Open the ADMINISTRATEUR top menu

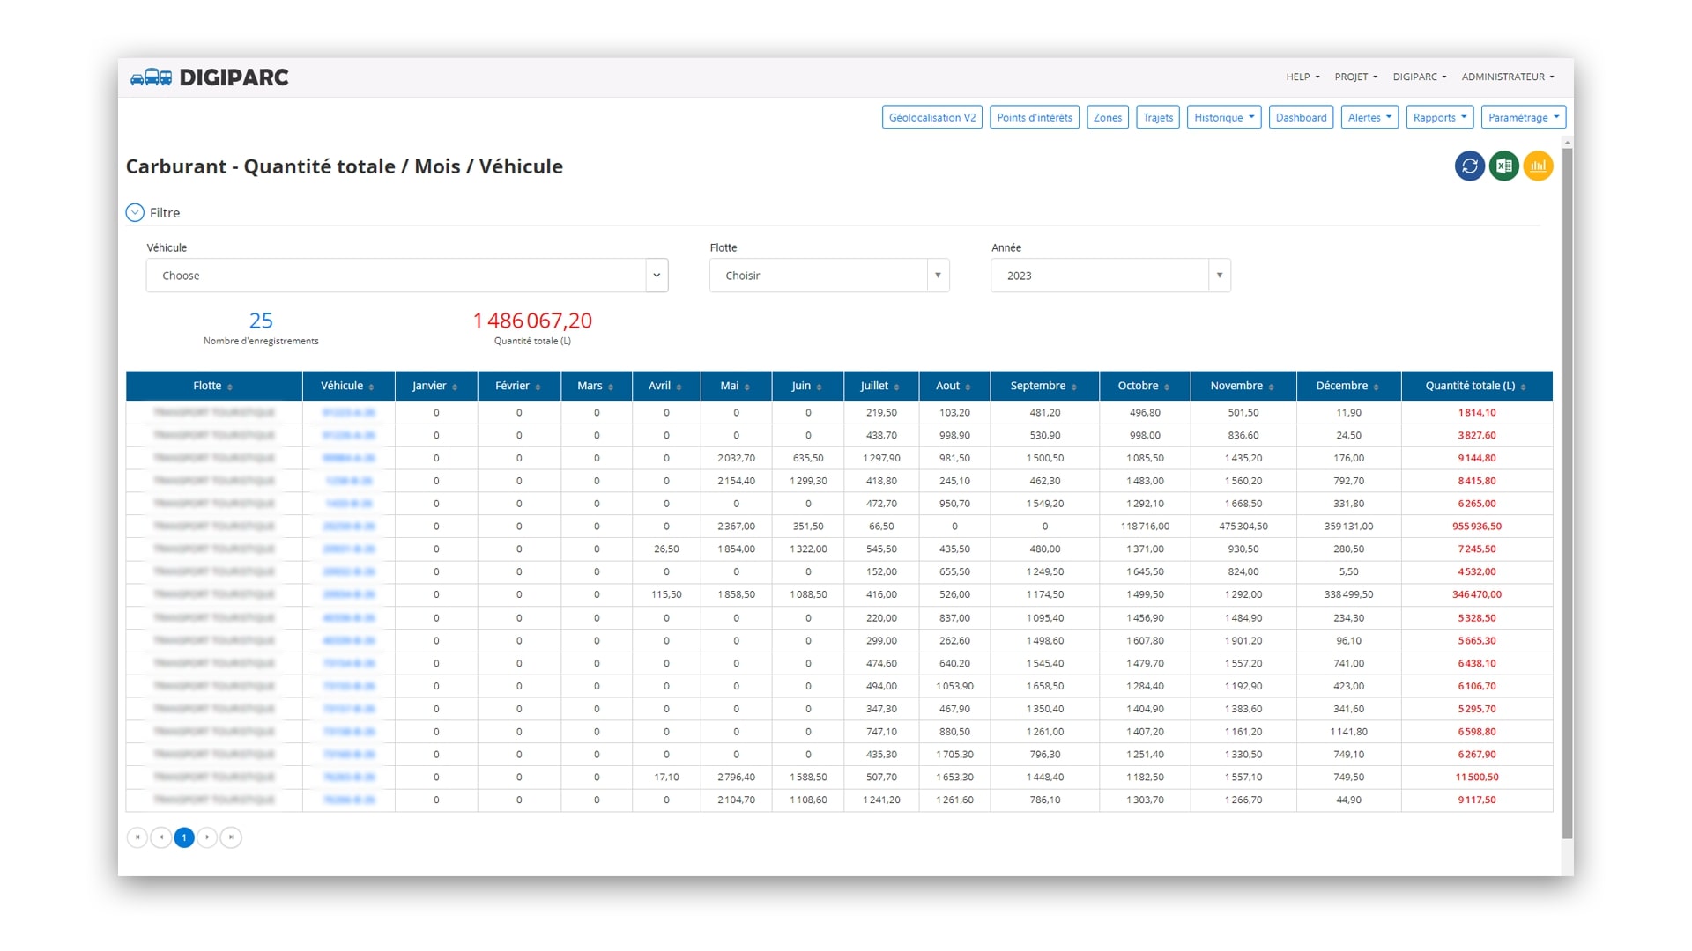tap(1507, 77)
